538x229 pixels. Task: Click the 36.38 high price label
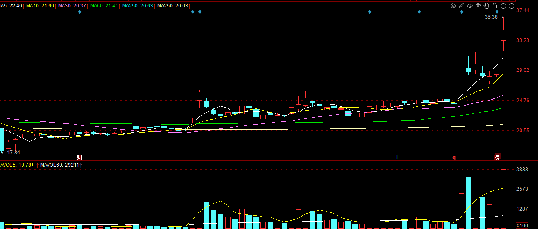coord(491,17)
